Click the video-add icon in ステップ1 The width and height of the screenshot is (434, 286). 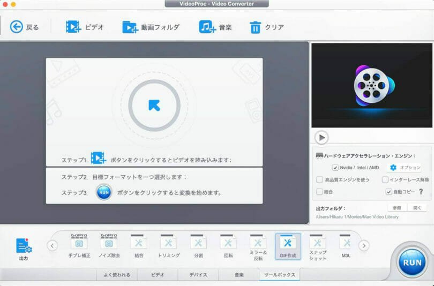pyautogui.click(x=98, y=158)
